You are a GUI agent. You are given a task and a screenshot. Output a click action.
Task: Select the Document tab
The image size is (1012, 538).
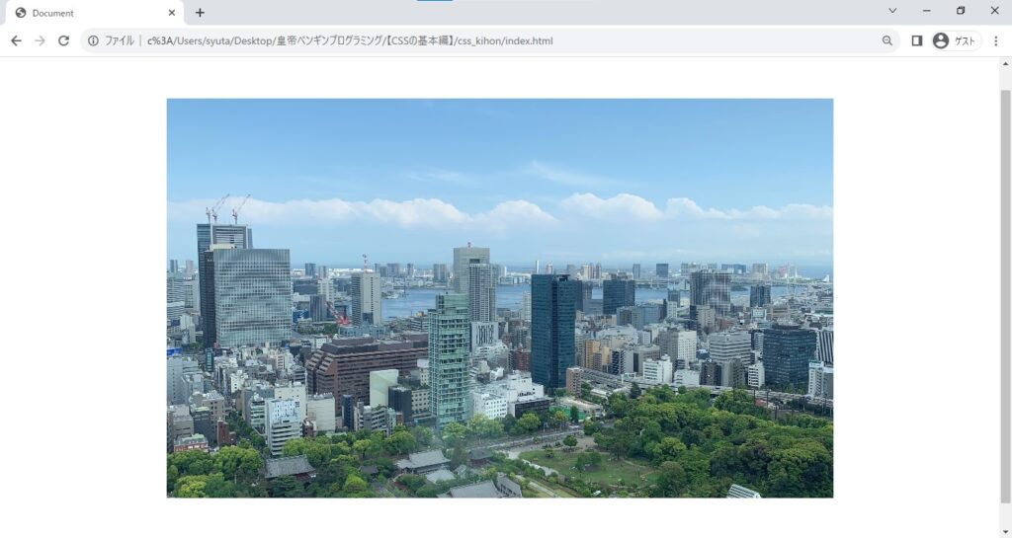[x=96, y=13]
